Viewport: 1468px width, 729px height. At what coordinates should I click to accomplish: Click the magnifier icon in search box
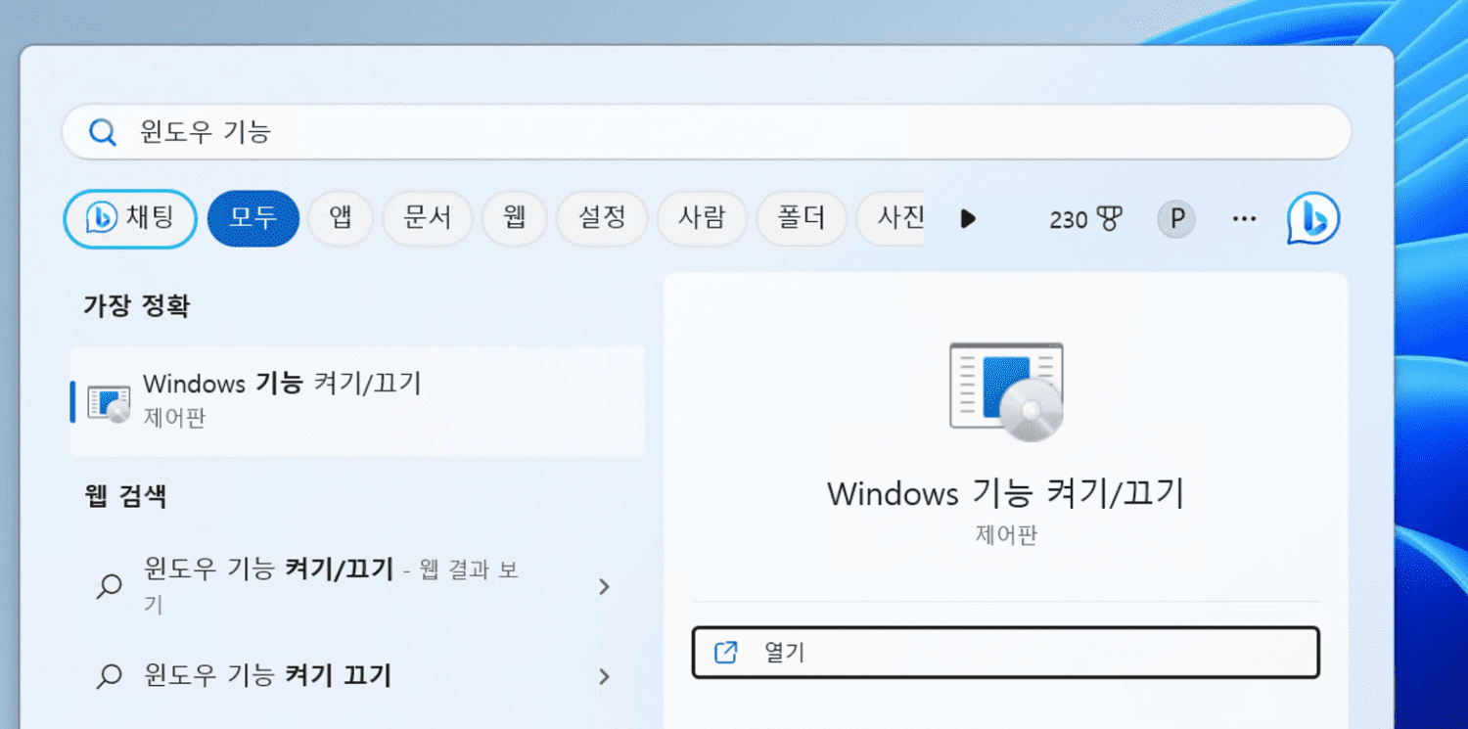click(103, 132)
